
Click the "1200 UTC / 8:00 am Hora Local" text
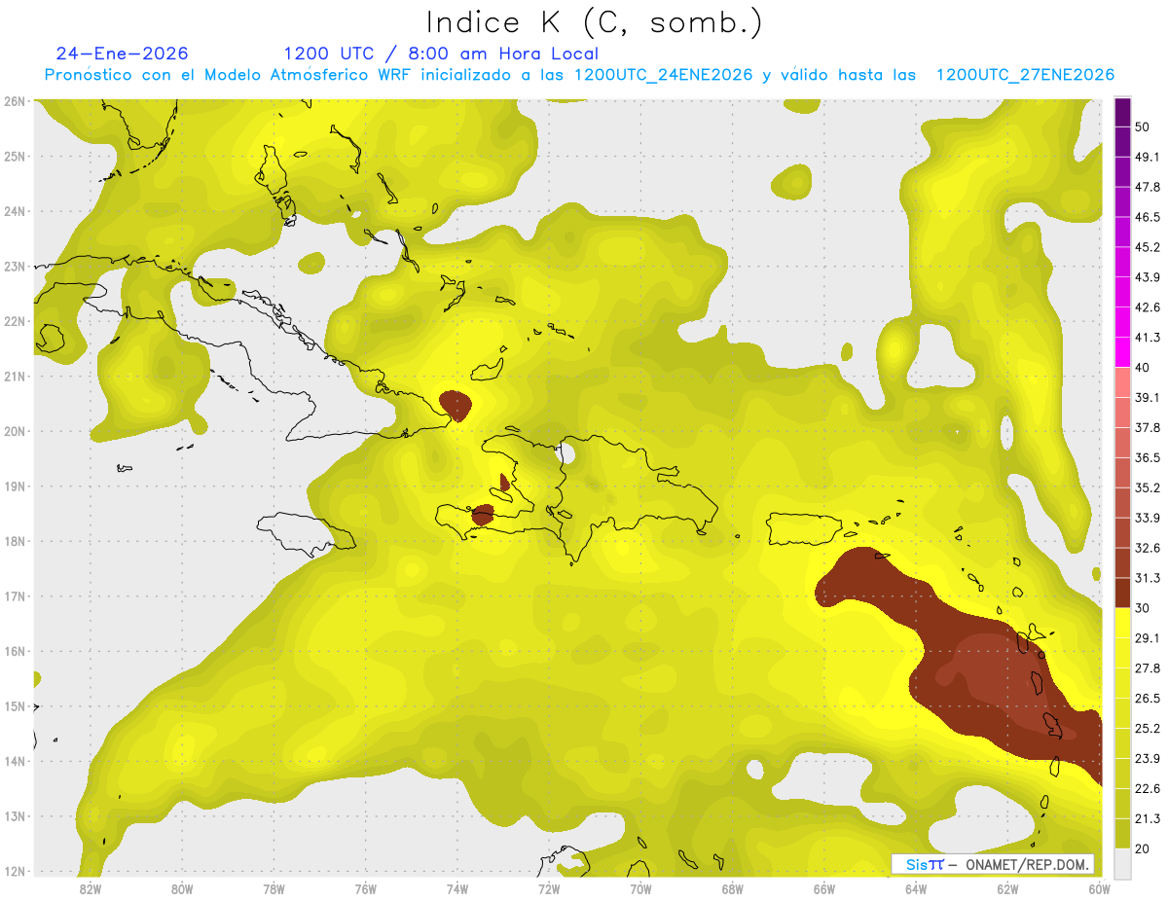click(x=441, y=54)
